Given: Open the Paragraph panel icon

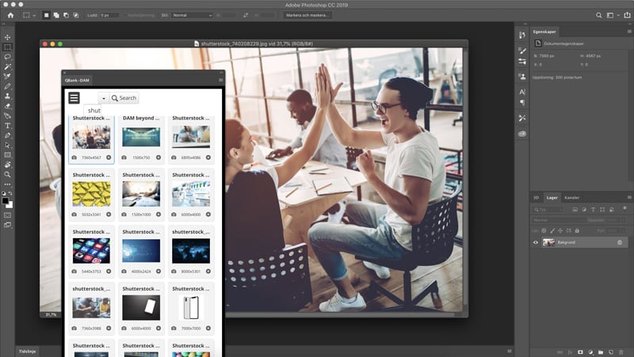Looking at the screenshot, I should (x=522, y=102).
